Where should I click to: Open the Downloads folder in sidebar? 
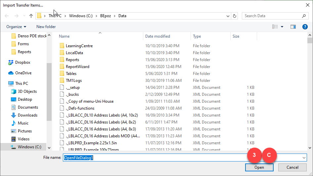(27, 115)
